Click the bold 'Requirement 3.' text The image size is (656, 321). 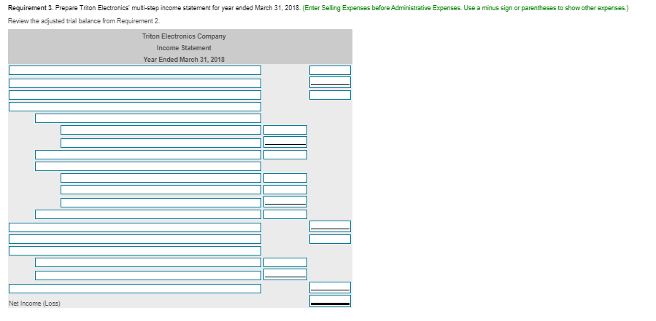(31, 8)
